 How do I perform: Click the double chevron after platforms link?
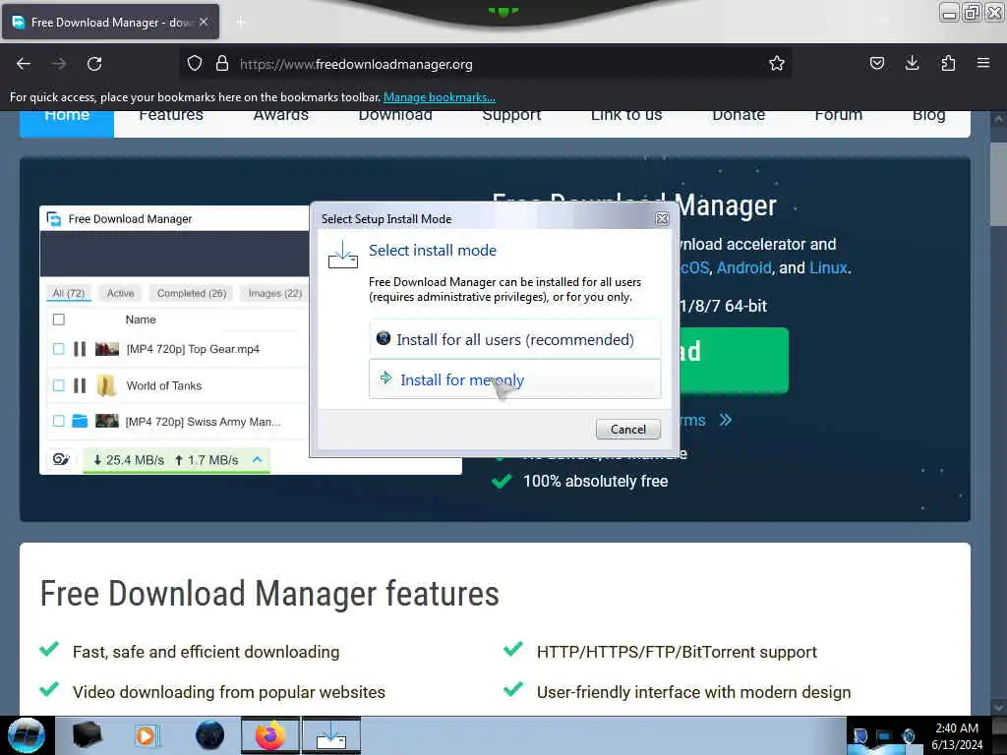[x=725, y=421]
